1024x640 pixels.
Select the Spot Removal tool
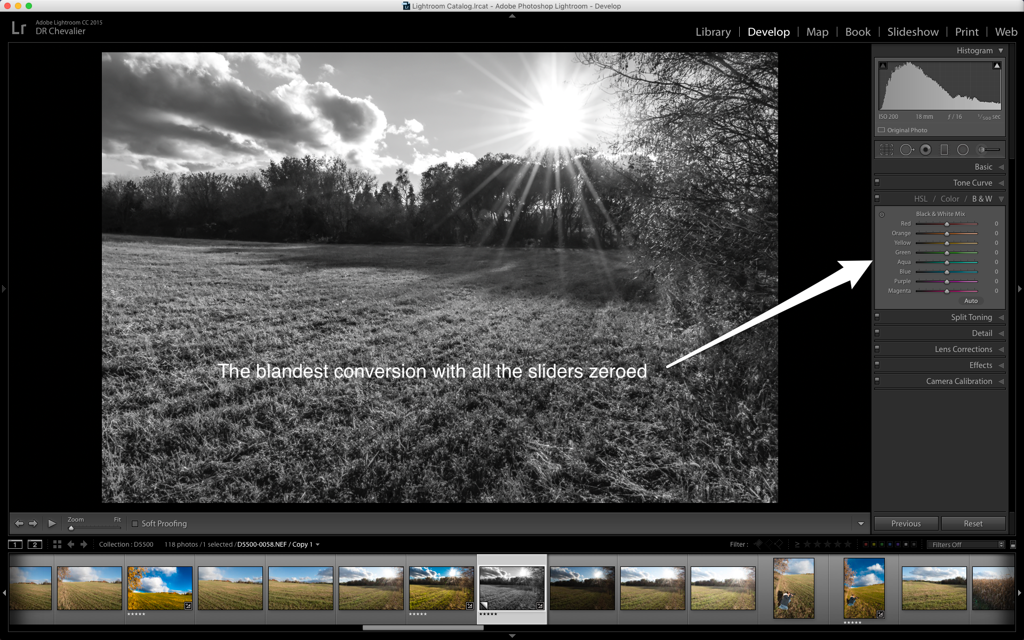pos(906,150)
